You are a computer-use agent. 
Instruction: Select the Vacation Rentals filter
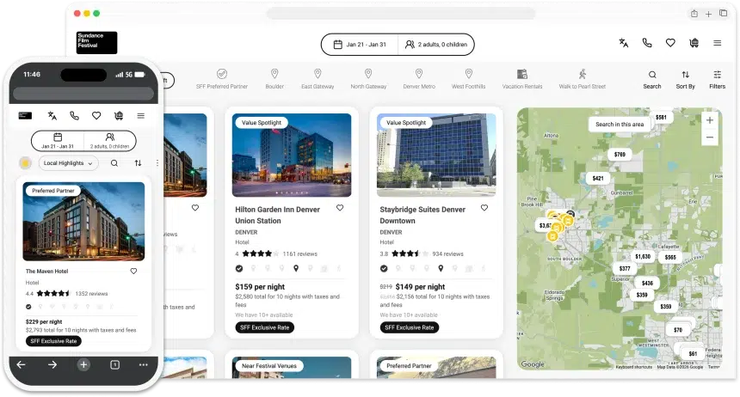pos(522,79)
